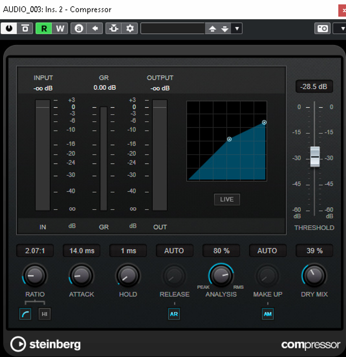The width and height of the screenshot is (346, 357).
Task: Toggle the LIVE button
Action: pos(227,200)
